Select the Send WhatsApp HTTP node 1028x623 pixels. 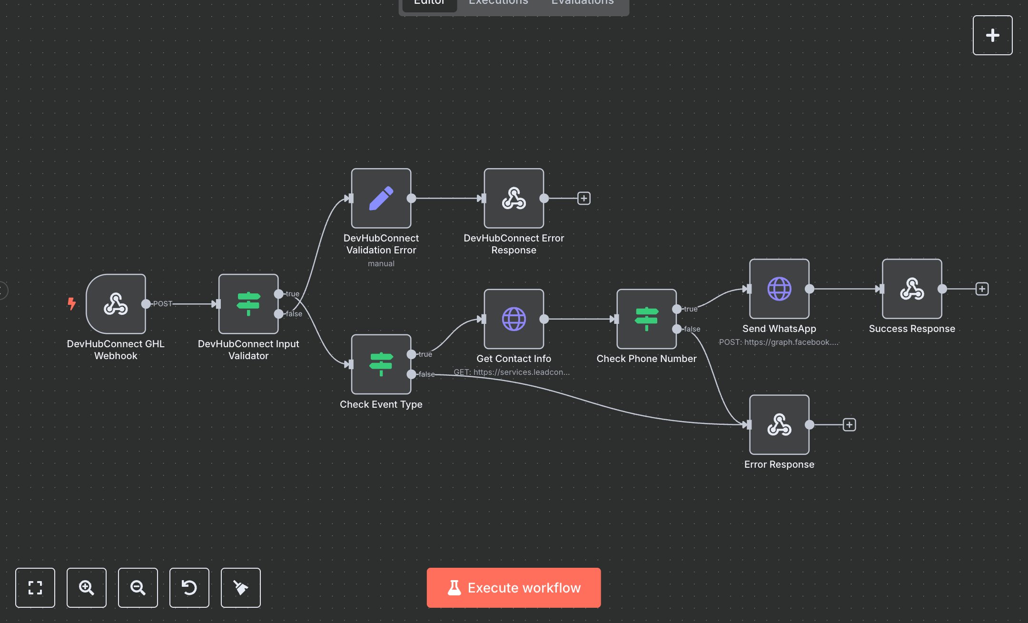pyautogui.click(x=779, y=289)
